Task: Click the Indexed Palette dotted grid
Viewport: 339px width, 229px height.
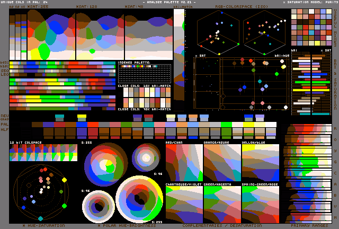Action: 144,73
